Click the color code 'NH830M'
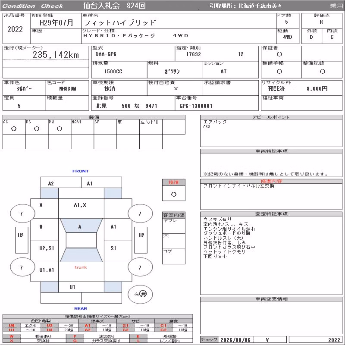The height and width of the screenshot is (345, 345). 68,89
